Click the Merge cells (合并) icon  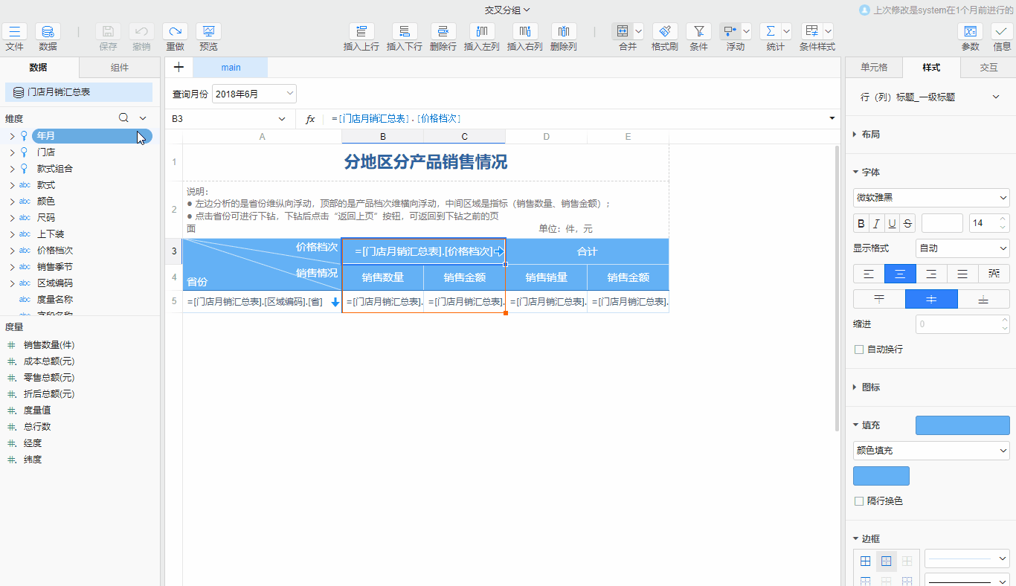pyautogui.click(x=622, y=31)
